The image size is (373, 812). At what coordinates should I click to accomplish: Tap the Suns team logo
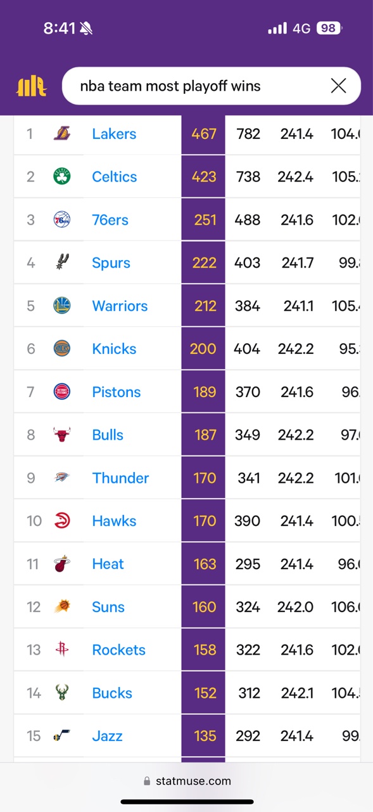(62, 606)
